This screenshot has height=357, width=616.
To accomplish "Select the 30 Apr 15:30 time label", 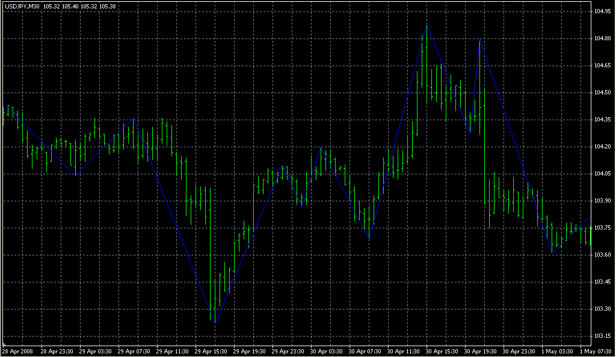I will click(442, 351).
